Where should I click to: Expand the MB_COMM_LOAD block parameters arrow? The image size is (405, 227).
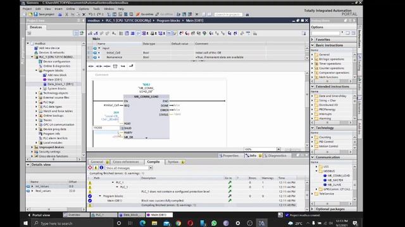pyautogui.click(x=146, y=138)
